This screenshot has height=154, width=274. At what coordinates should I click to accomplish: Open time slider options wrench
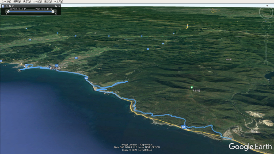click(56, 6)
